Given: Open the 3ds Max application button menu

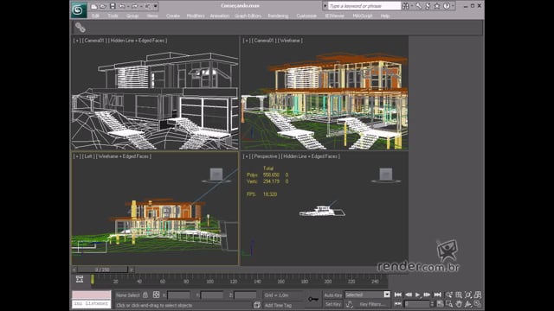Looking at the screenshot, I should pos(79,10).
